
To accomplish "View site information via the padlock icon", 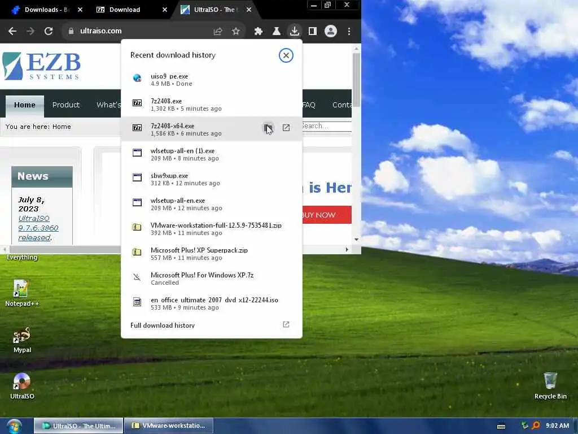I will coord(71,32).
